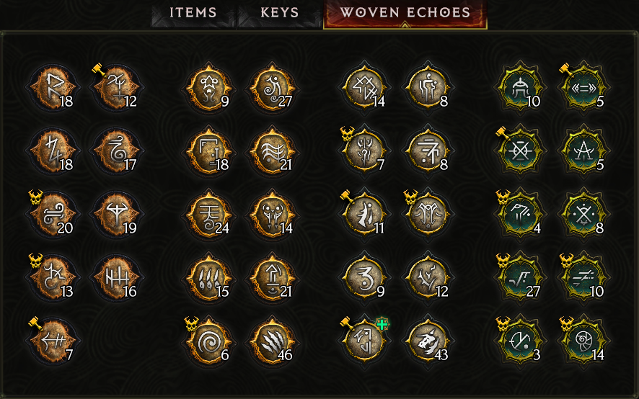
Task: Select the green snail shell echo with count 14
Action: tap(584, 341)
